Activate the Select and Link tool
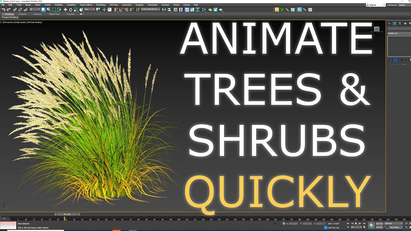411x231 pixels. pyautogui.click(x=15, y=10)
